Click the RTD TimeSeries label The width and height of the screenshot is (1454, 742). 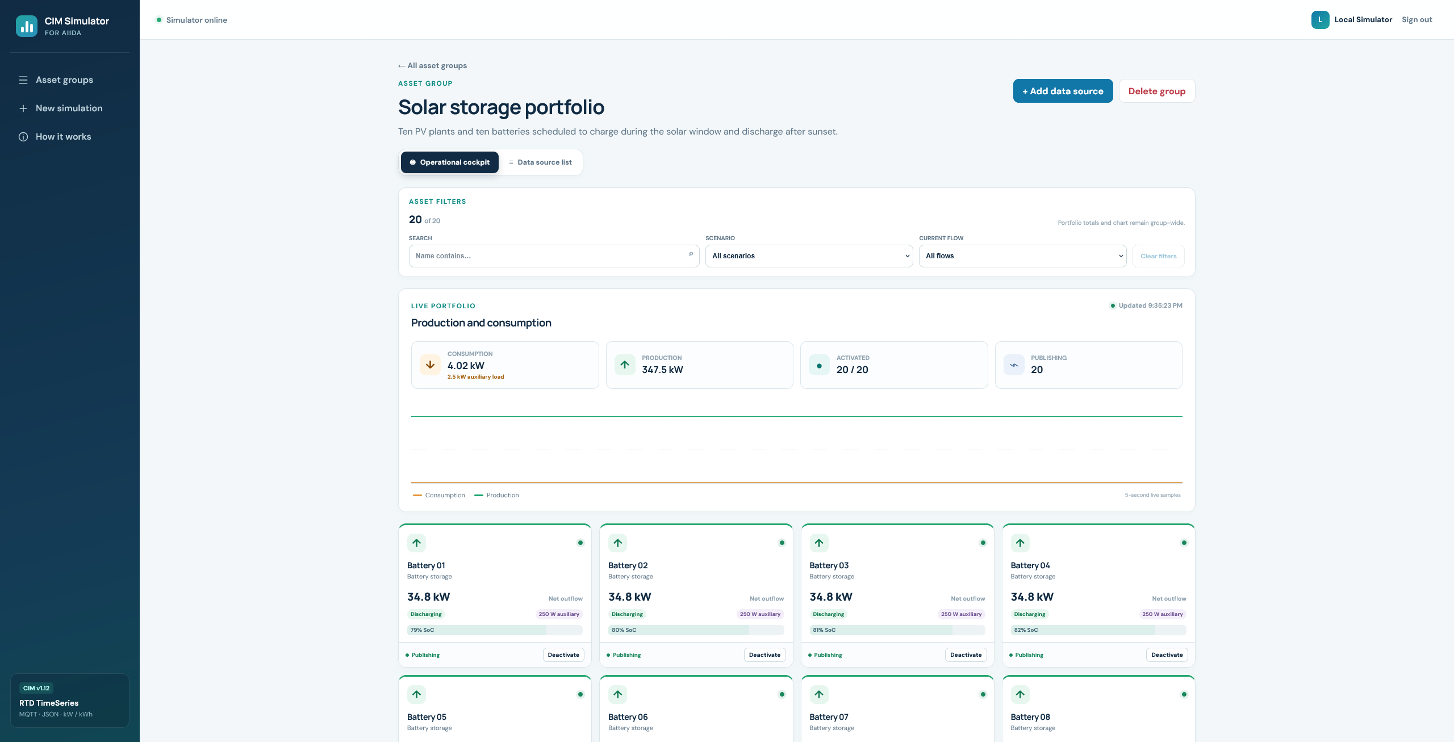pyautogui.click(x=49, y=703)
